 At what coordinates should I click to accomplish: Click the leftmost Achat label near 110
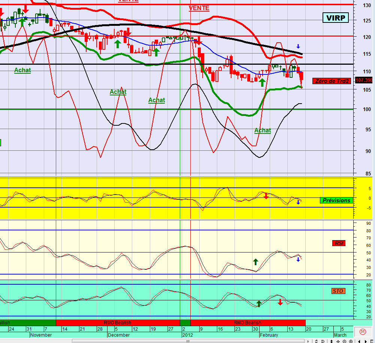pos(22,70)
